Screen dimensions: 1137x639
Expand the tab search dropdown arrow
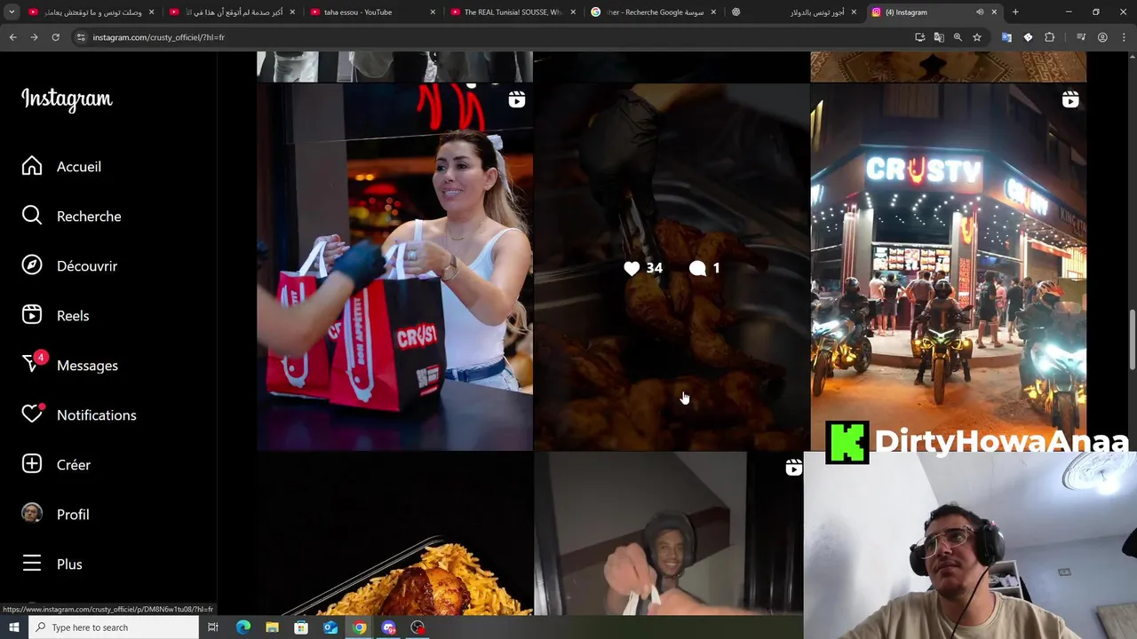(12, 12)
